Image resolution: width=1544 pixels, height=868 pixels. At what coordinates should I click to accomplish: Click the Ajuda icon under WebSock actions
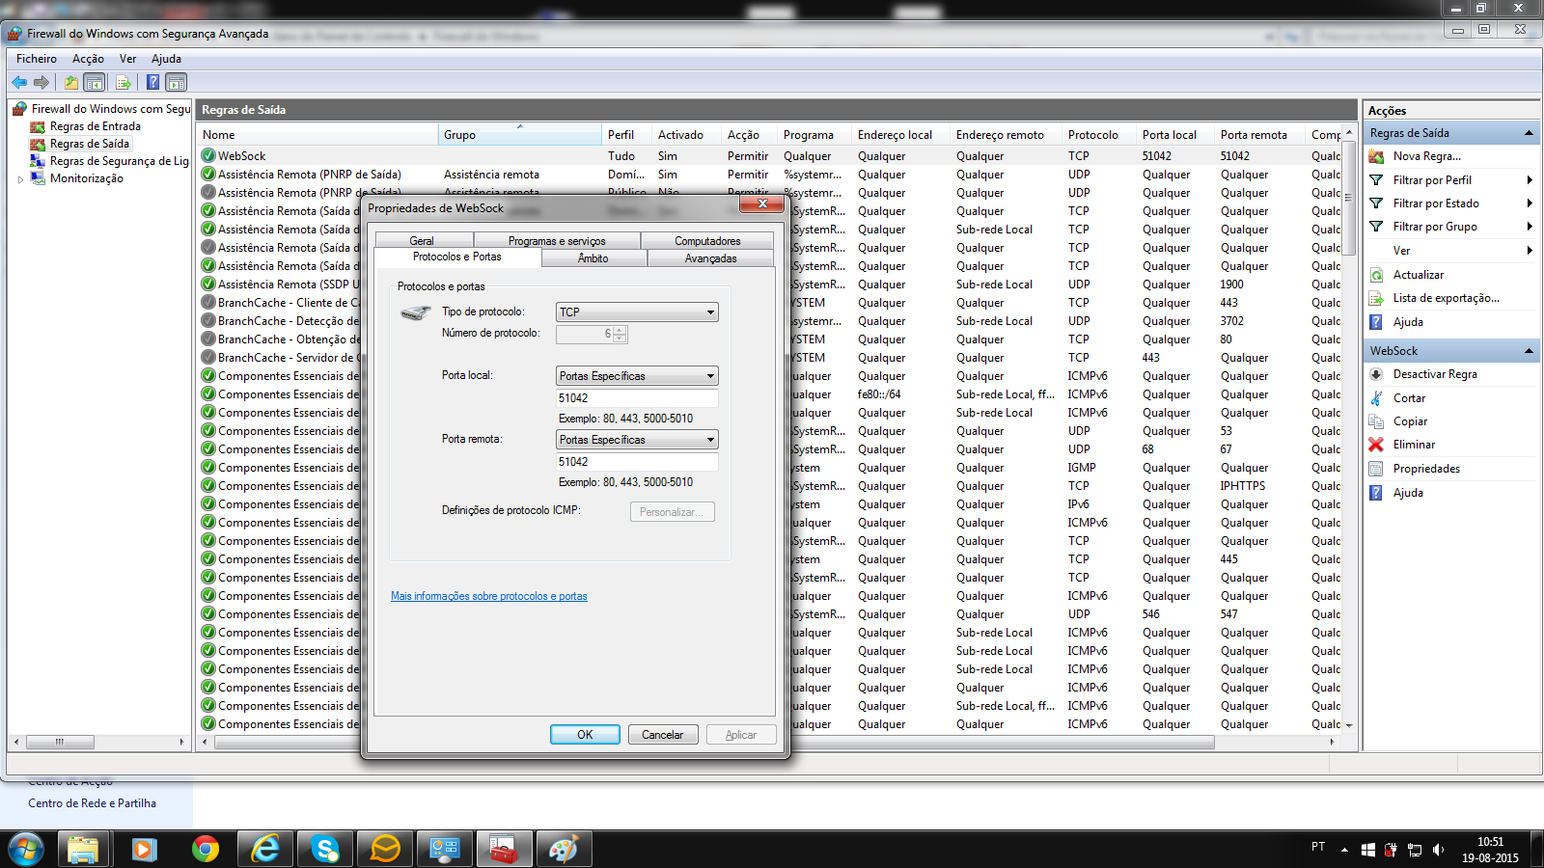(x=1376, y=493)
